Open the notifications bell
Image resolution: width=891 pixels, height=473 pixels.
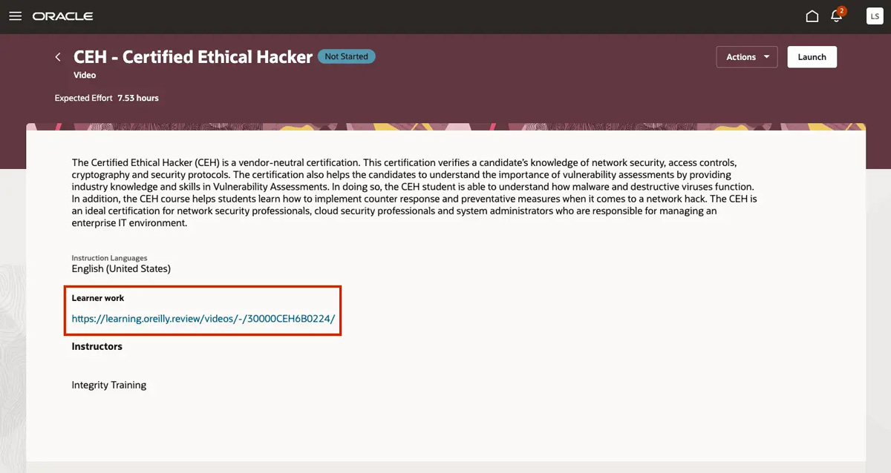coord(836,17)
